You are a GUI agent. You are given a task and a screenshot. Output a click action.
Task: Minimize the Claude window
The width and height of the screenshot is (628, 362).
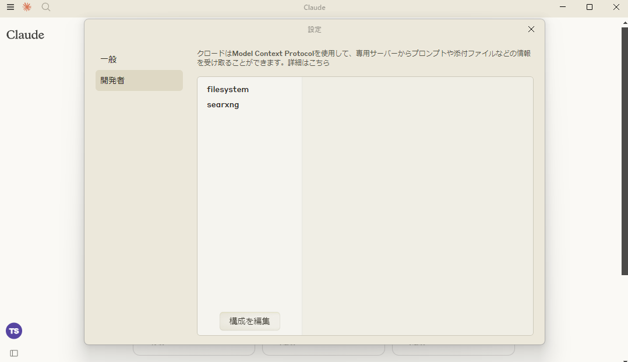click(x=563, y=7)
